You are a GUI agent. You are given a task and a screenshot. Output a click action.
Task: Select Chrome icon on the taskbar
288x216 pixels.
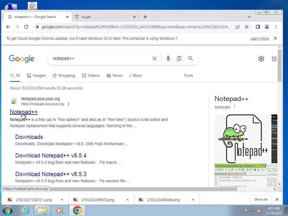pos(77,210)
